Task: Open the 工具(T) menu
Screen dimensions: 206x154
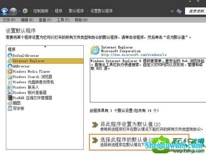Action: click(x=63, y=20)
